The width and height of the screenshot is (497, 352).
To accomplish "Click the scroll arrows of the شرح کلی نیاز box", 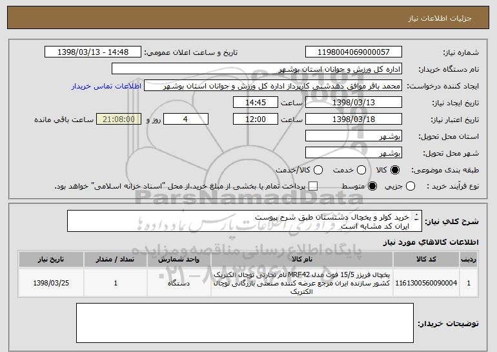I will click(416, 217).
